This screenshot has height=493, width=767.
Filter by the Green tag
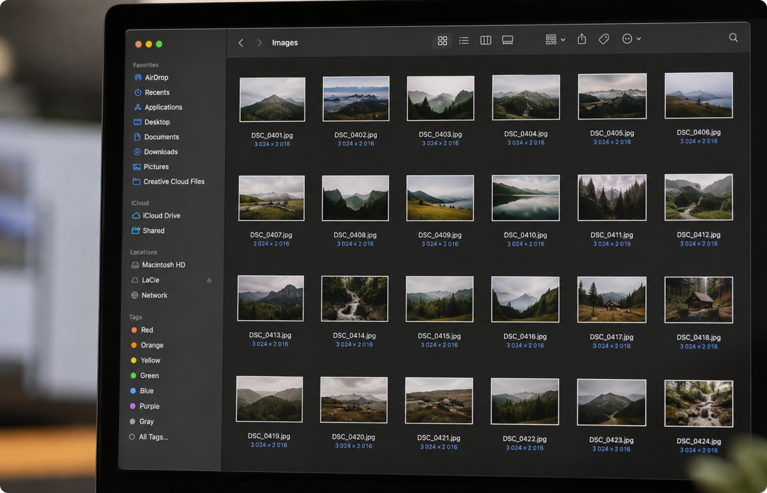point(145,376)
